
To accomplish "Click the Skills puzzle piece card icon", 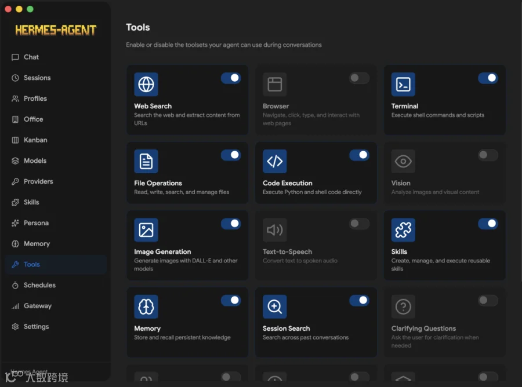I will pos(403,230).
